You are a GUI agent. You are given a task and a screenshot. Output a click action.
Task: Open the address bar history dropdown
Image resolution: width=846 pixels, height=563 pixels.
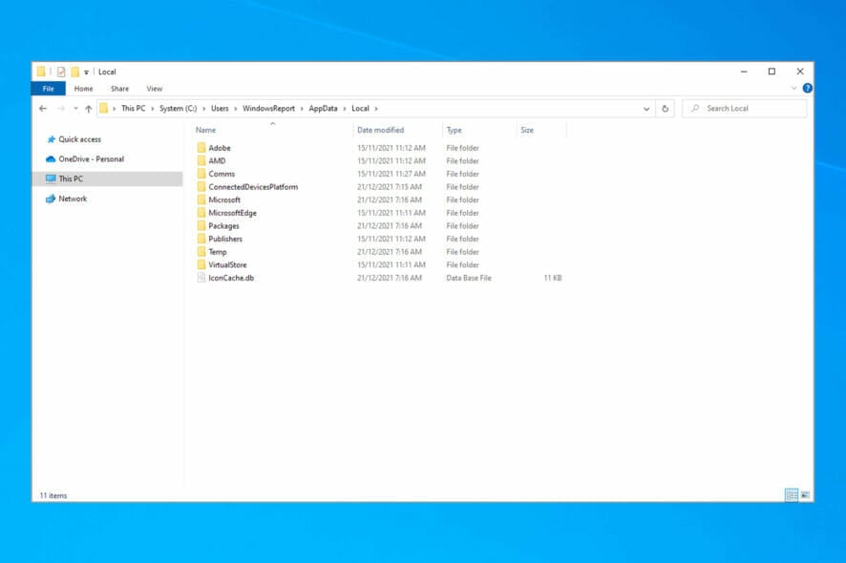click(646, 109)
